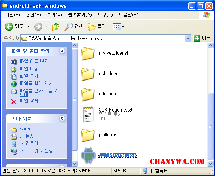Select the usb_driver folder icon

tap(88, 74)
